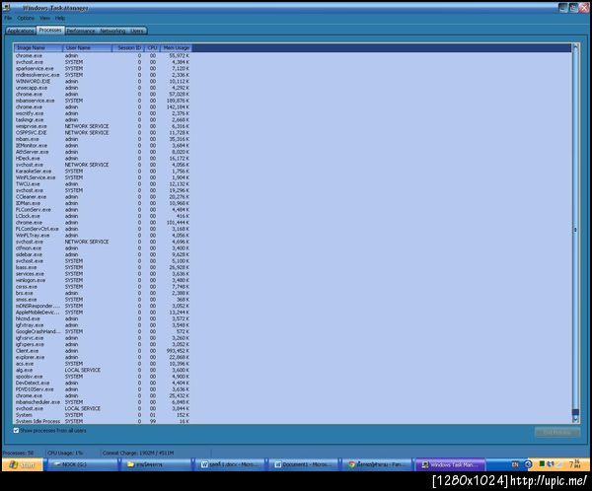Open the View menu
Viewport: 592px width, 491px height.
pos(44,18)
